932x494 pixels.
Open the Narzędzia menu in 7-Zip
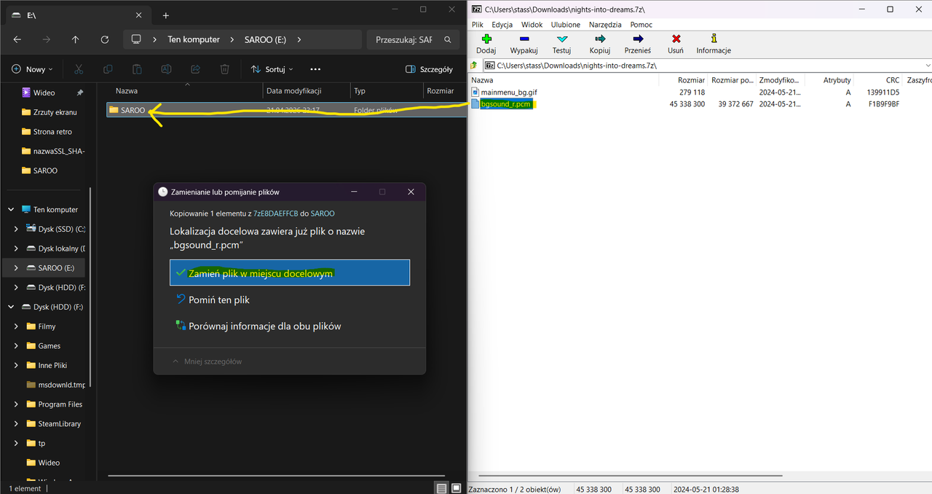click(604, 24)
